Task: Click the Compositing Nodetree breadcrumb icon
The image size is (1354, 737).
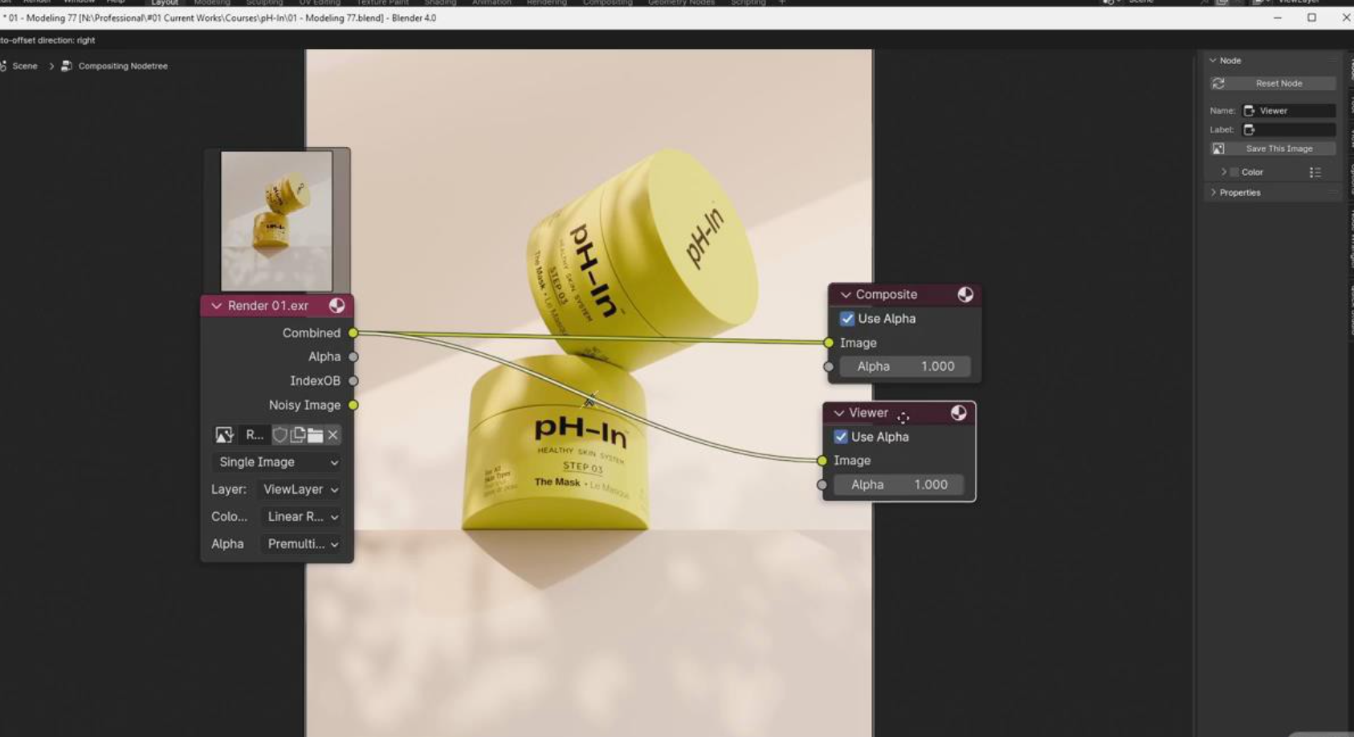Action: click(67, 66)
